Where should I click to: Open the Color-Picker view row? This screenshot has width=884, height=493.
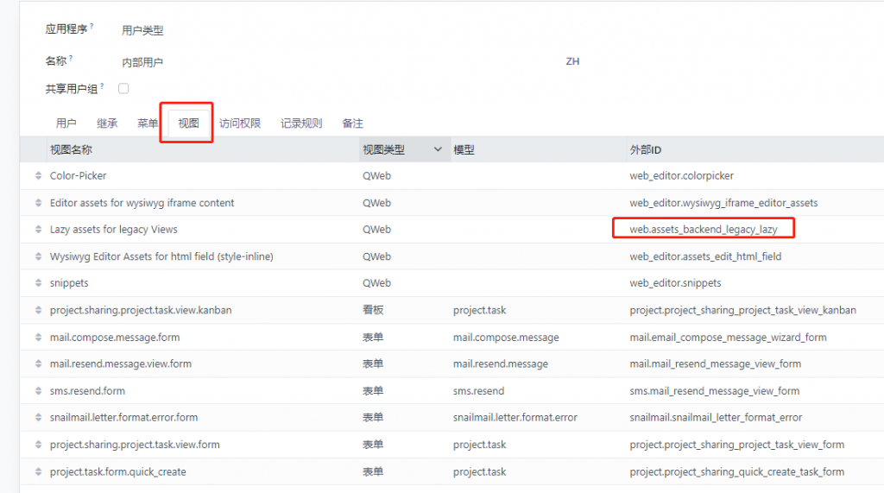tap(78, 175)
